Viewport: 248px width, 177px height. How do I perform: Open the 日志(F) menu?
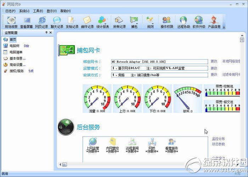[x=10, y=11]
